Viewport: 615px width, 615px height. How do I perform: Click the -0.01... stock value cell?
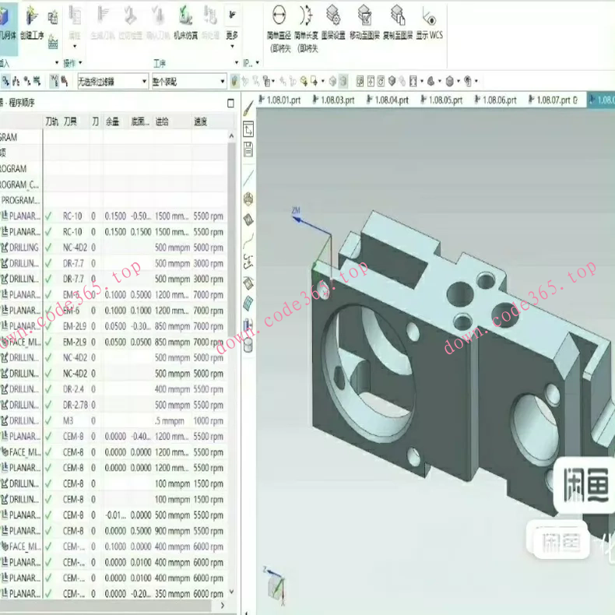click(x=115, y=515)
